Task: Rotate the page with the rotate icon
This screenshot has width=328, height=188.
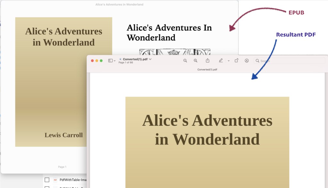Action: 236,61
